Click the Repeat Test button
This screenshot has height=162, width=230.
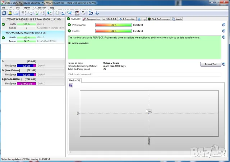pyautogui.click(x=211, y=64)
